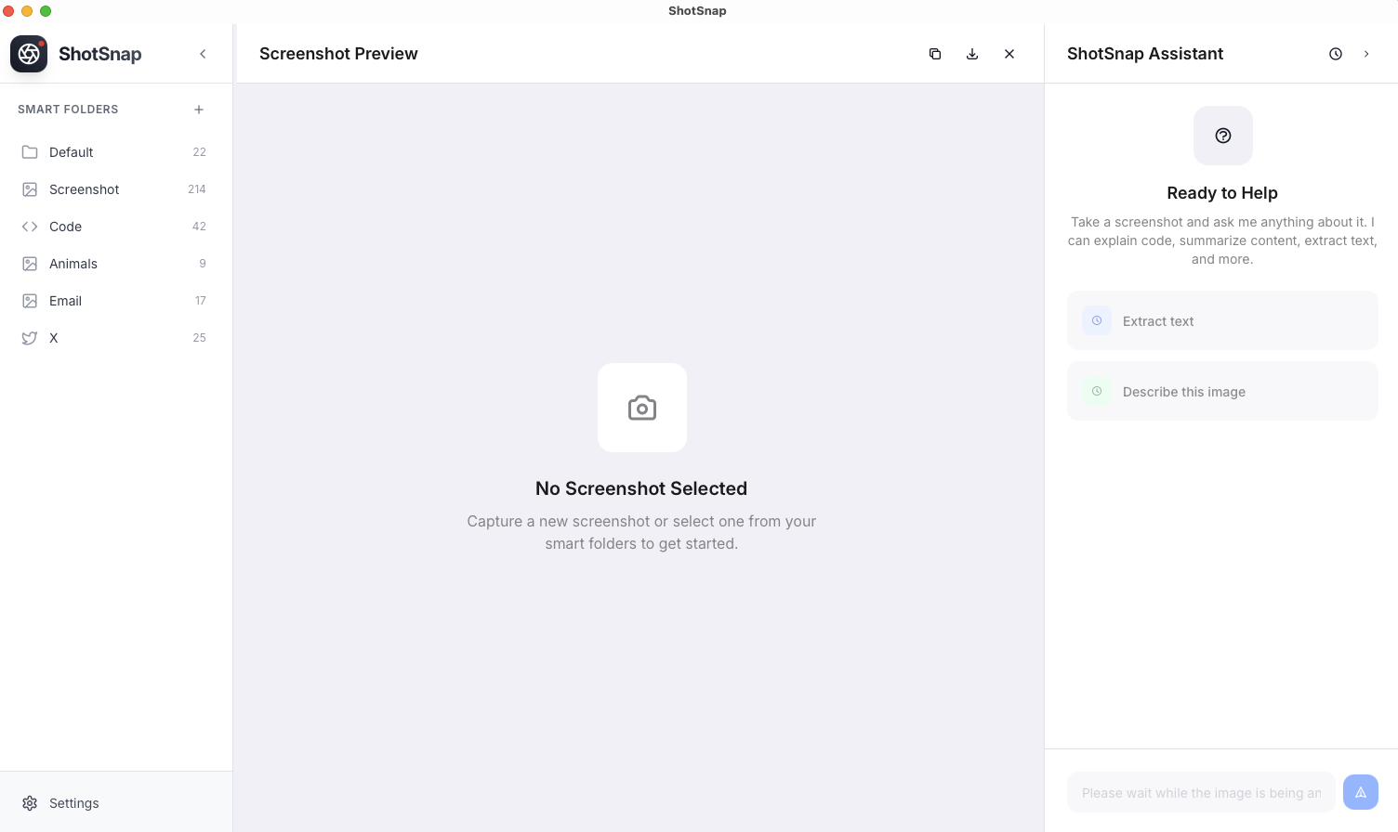The height and width of the screenshot is (832, 1398).
Task: Select the Screenshot smart folder
Action: [85, 189]
